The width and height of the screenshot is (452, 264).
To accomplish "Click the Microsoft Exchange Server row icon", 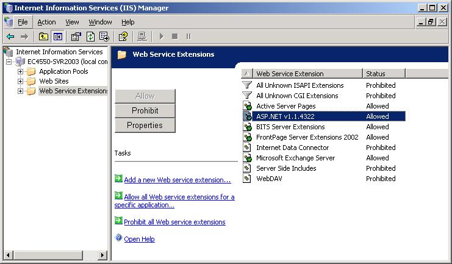I will point(247,158).
